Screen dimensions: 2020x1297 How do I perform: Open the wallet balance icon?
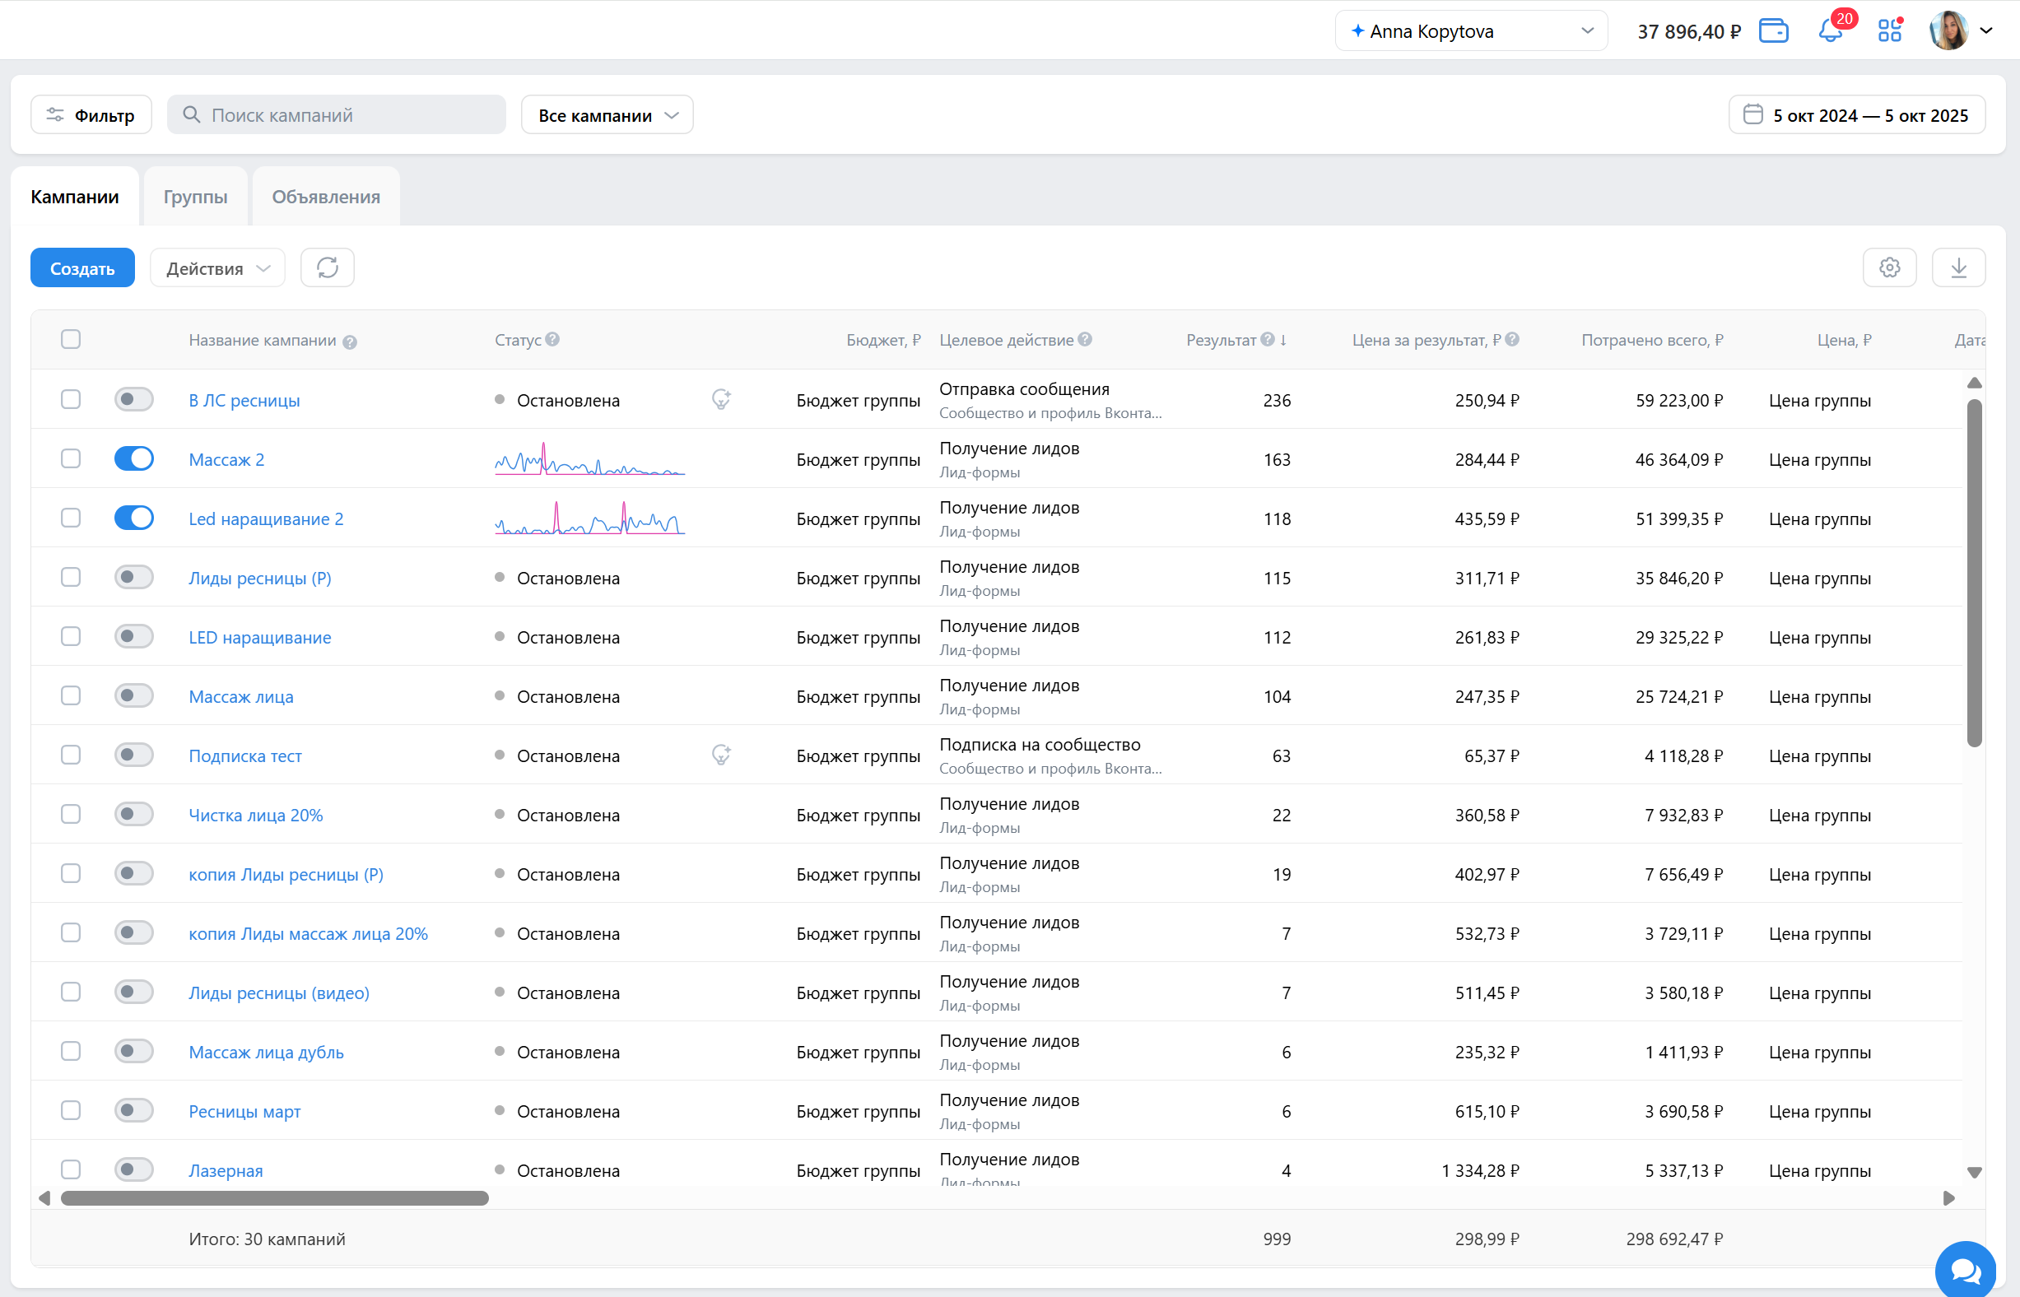tap(1773, 31)
